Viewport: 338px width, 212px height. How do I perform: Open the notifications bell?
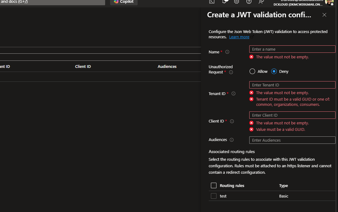coord(225,2)
